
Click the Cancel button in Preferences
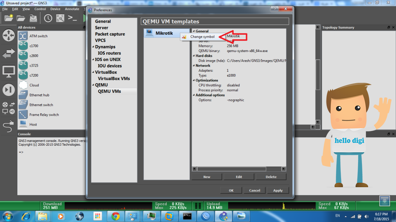click(254, 190)
